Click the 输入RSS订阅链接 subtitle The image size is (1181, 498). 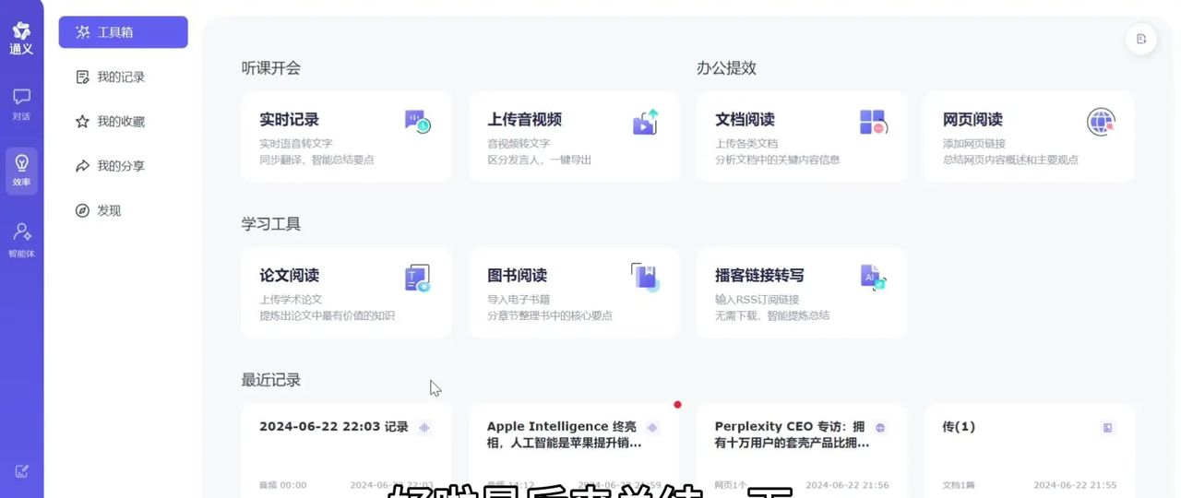pyautogui.click(x=757, y=300)
